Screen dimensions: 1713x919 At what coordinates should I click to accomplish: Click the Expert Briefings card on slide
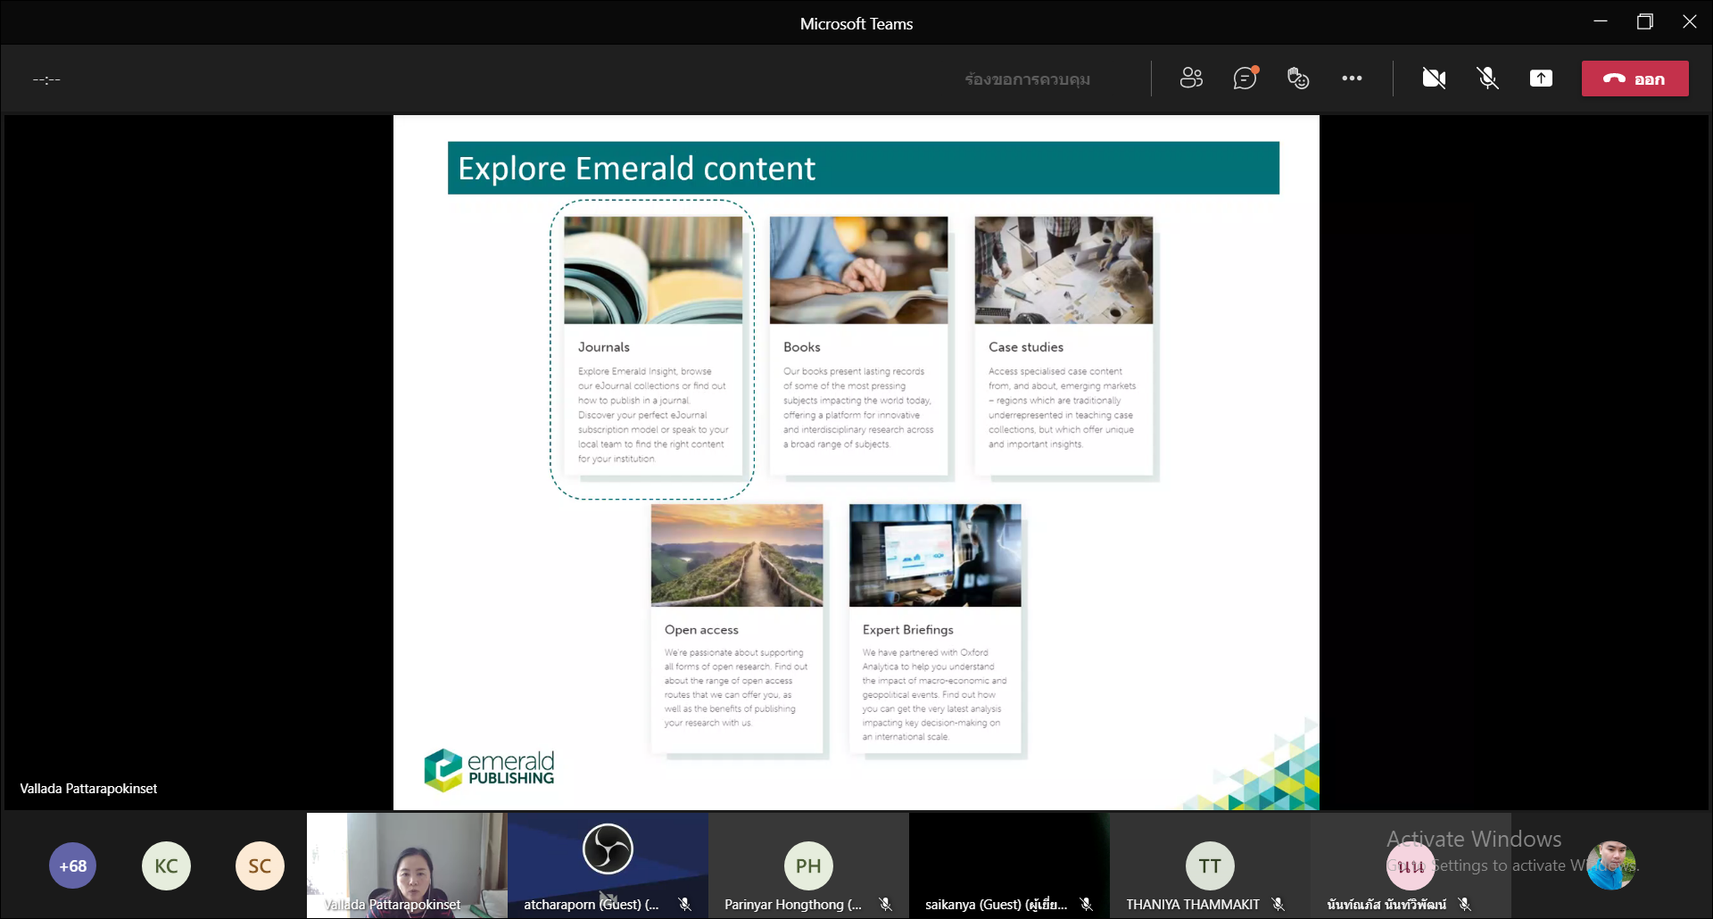pyautogui.click(x=935, y=629)
